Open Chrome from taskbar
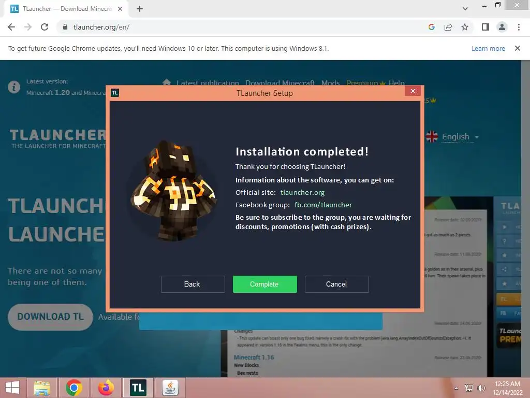The width and height of the screenshot is (530, 398). point(74,388)
